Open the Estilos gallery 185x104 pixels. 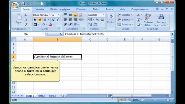111,20
